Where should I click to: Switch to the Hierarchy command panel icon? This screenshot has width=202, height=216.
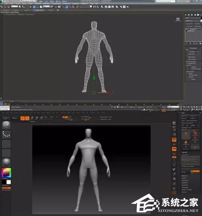pyautogui.click(x=192, y=15)
